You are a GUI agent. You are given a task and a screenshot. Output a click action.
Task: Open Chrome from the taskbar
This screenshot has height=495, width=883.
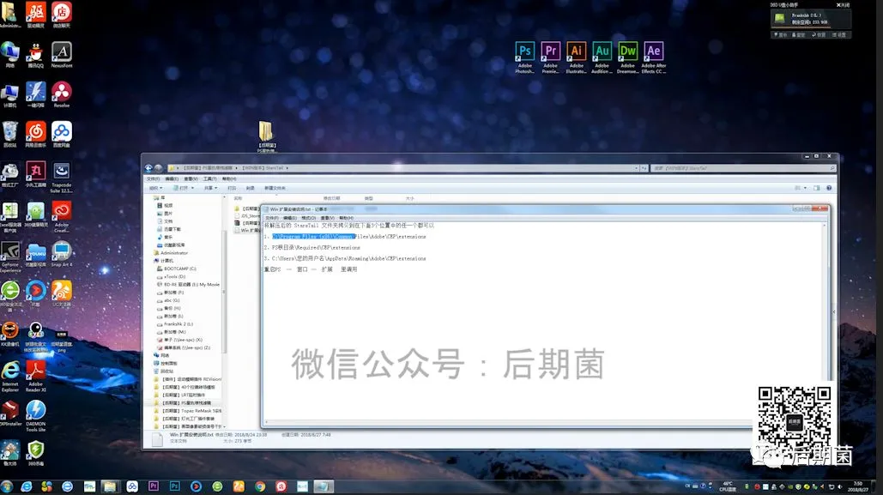(x=260, y=486)
